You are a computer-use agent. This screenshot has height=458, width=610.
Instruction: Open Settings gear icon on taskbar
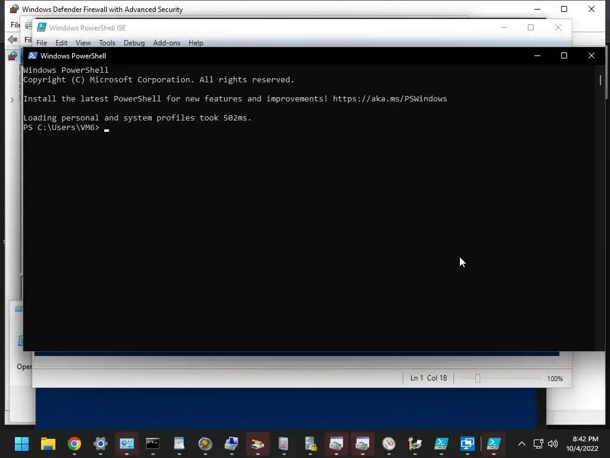click(x=100, y=444)
